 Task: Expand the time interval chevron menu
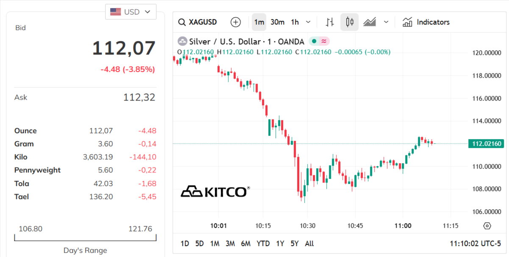point(308,22)
